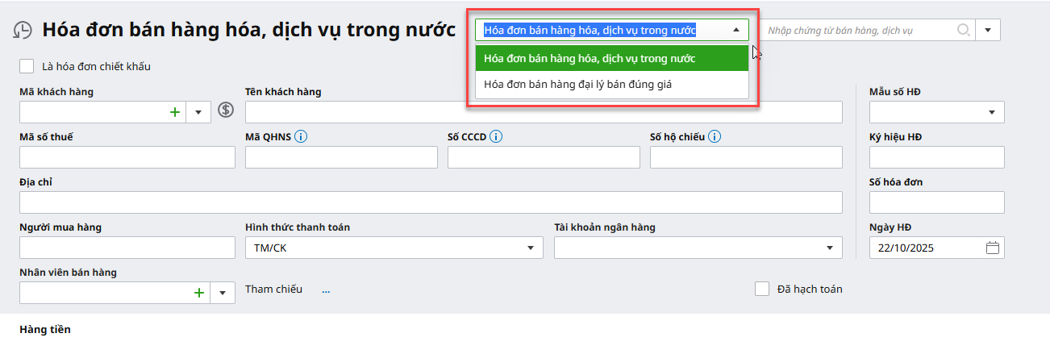The image size is (1050, 350).
Task: Click the info icon next to Số CCCD
Action: [496, 136]
